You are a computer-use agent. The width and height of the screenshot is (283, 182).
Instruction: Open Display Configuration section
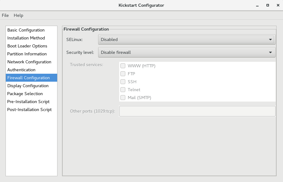28,86
